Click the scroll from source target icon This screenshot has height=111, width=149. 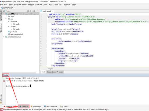[28, 11]
